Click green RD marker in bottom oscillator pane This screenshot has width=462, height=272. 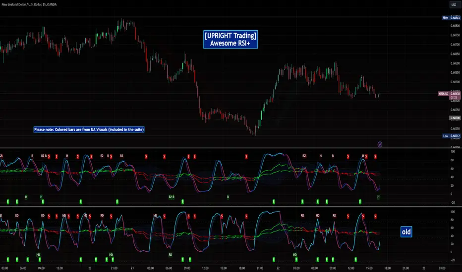coord(171,255)
